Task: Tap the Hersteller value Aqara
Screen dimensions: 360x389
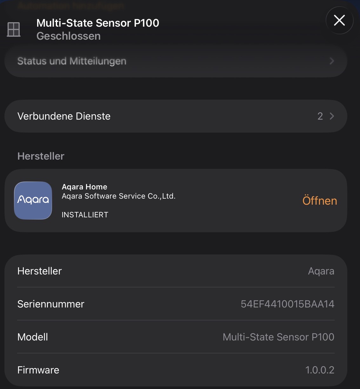Action: pyautogui.click(x=321, y=271)
